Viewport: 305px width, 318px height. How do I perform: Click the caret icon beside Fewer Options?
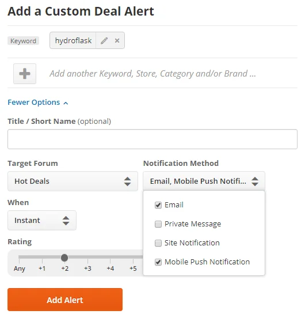(x=66, y=103)
